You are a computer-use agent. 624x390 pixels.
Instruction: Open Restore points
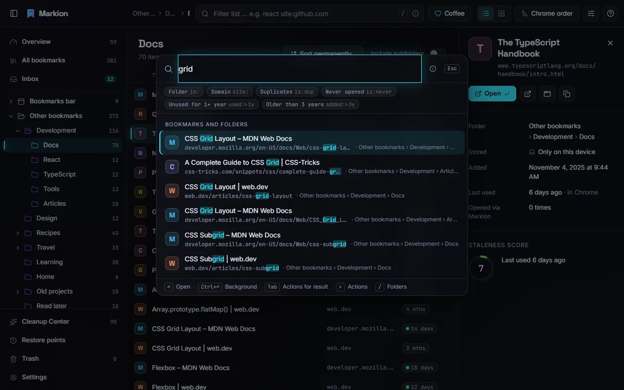(63, 340)
